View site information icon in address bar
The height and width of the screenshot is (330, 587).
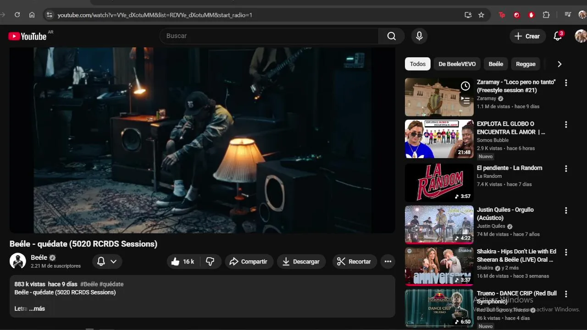[50, 15]
